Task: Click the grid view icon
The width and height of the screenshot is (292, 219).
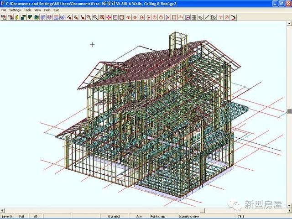Action: click(x=194, y=17)
